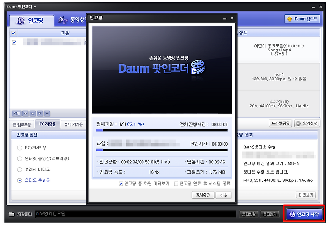Select the 웹 업로드용 tab
Viewport: 330px width, 225px height.
point(22,124)
